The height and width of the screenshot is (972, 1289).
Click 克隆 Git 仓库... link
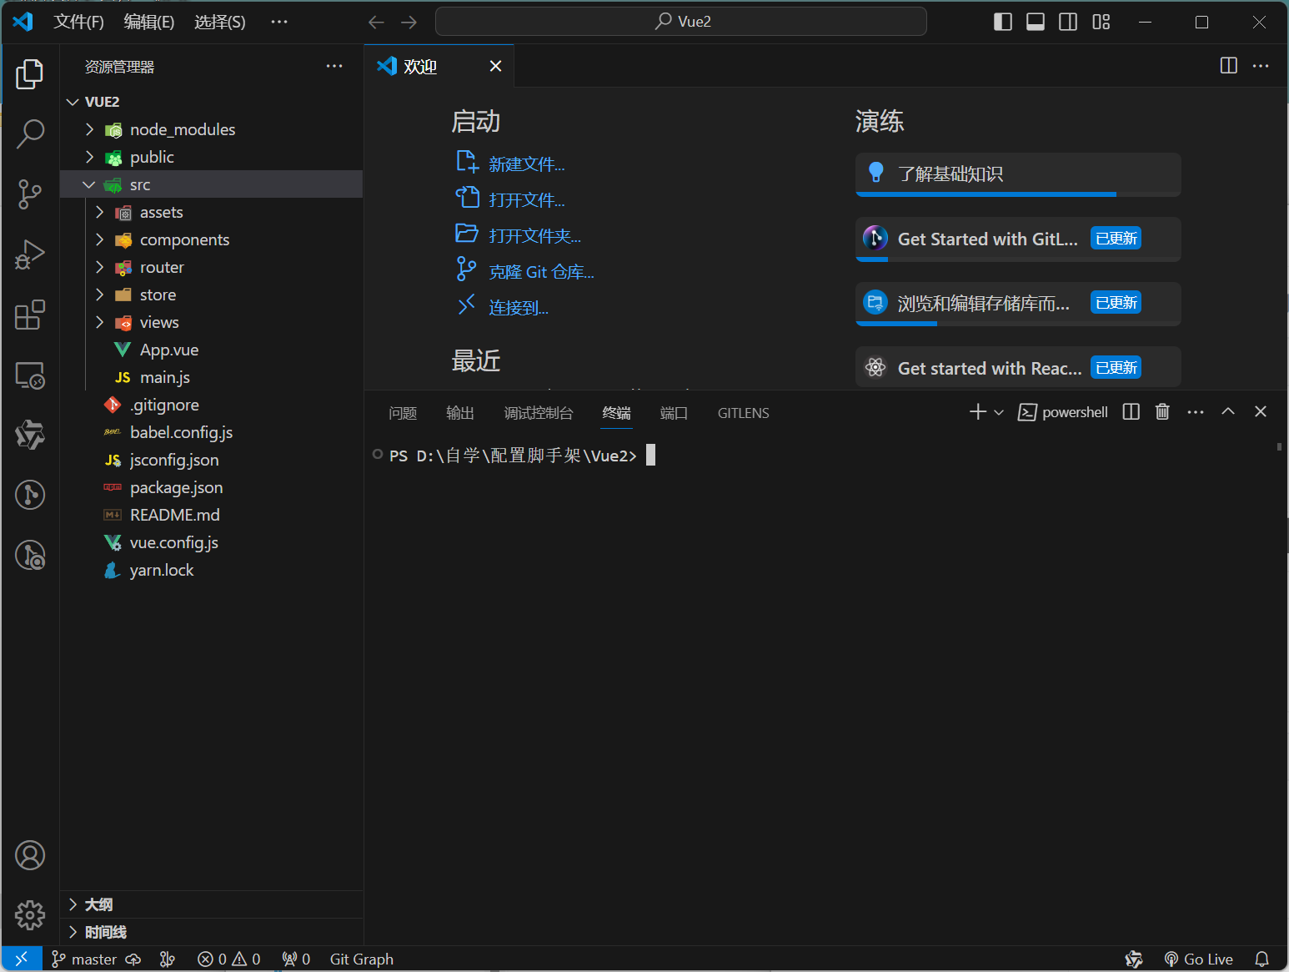pos(541,272)
